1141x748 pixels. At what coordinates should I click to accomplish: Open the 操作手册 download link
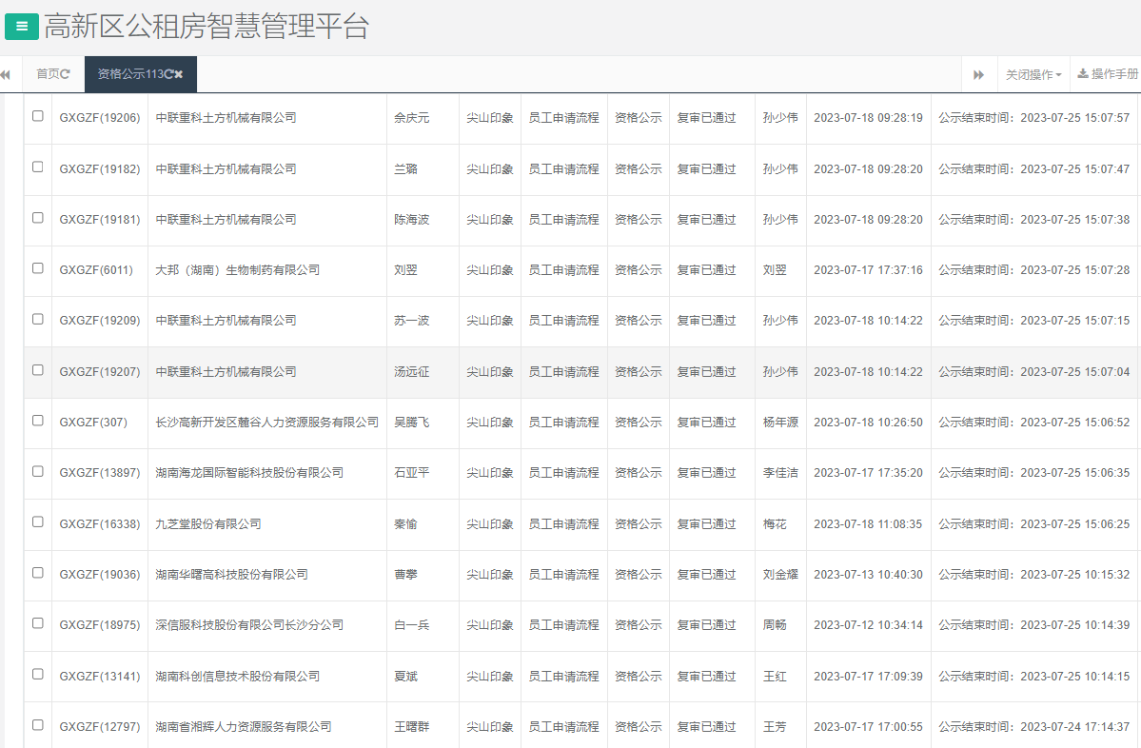(1108, 73)
